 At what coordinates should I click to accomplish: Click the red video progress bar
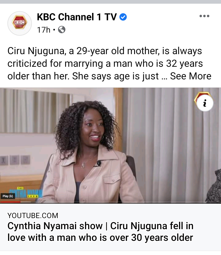(10, 202)
